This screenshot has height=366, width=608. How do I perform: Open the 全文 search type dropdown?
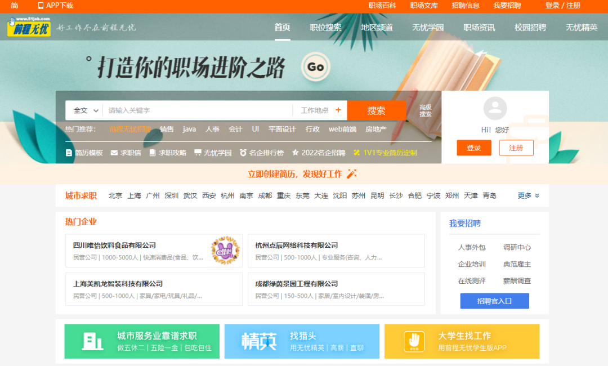(86, 110)
